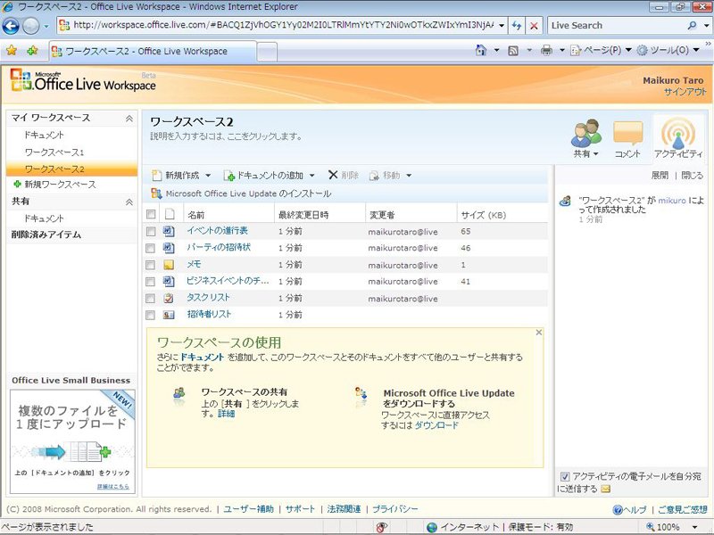The image size is (714, 535).
Task: Check the box for メモ
Action: (x=150, y=265)
